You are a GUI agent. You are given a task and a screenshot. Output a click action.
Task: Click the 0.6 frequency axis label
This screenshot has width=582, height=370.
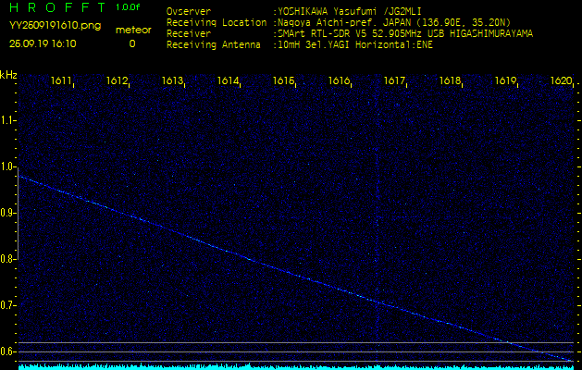click(x=9, y=351)
